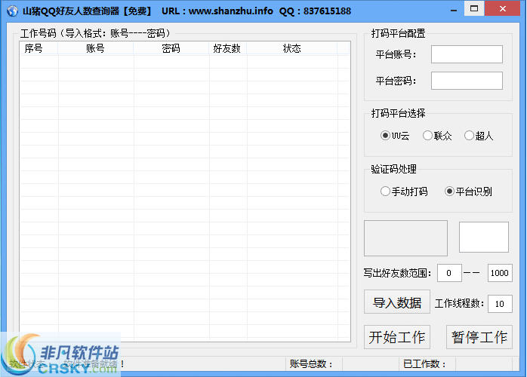Click the 账号 column header

[x=96, y=49]
